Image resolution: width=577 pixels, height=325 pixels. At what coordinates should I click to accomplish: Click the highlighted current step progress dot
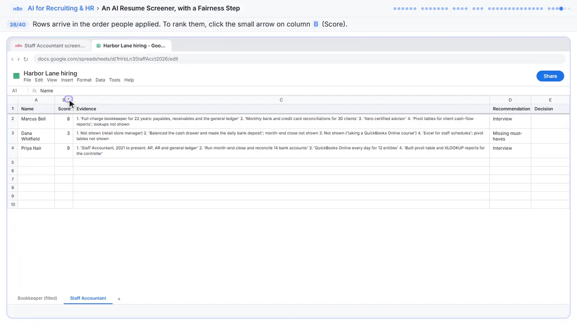click(561, 8)
